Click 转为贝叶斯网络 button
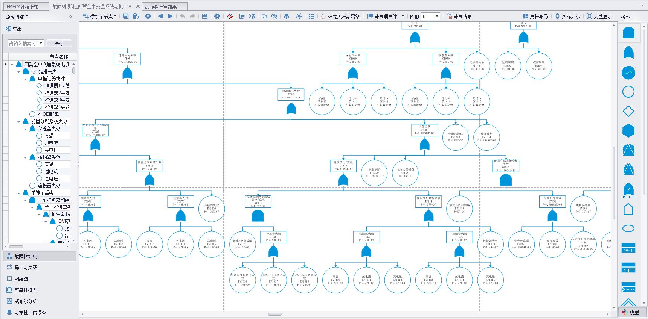 (x=340, y=16)
